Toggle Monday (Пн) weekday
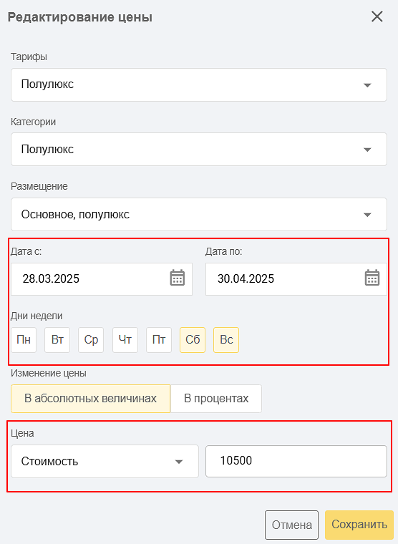 pos(24,340)
